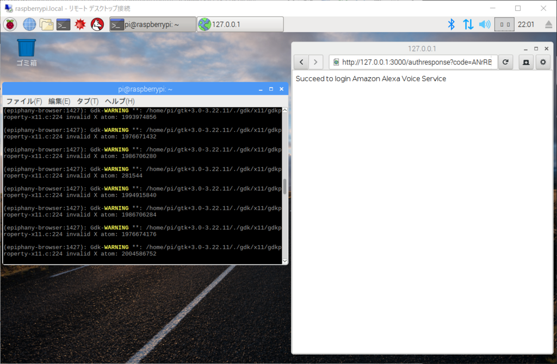The width and height of the screenshot is (557, 364).
Task: Close the terminal window
Action: click(281, 89)
